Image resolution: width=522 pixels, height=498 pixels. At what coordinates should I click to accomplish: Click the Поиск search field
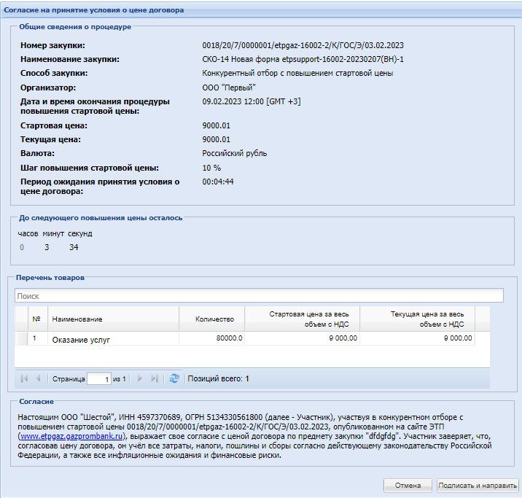tap(259, 295)
